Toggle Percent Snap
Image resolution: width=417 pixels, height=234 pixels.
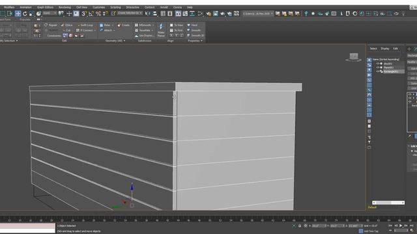(98, 14)
